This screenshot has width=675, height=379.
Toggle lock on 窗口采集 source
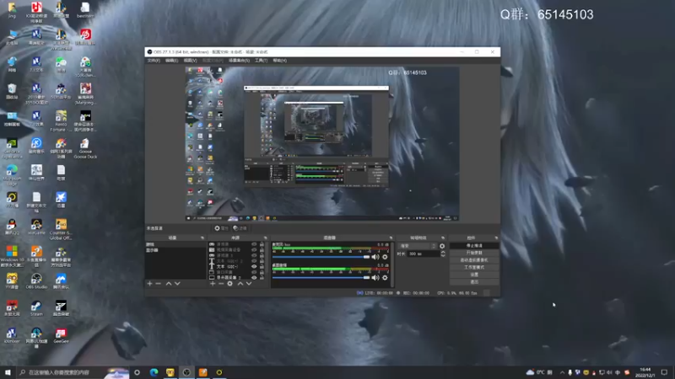(x=262, y=272)
